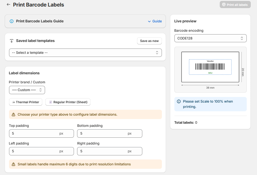Image resolution: width=257 pixels, height=175 pixels.
Task: Click info icon in Scale 100% notice
Action: click(x=179, y=101)
